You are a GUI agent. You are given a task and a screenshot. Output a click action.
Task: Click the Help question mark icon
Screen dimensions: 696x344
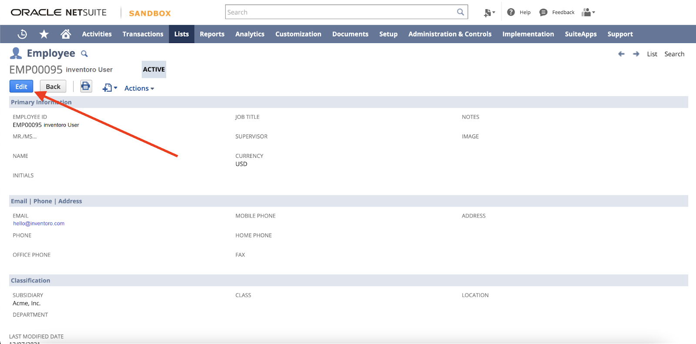point(511,12)
